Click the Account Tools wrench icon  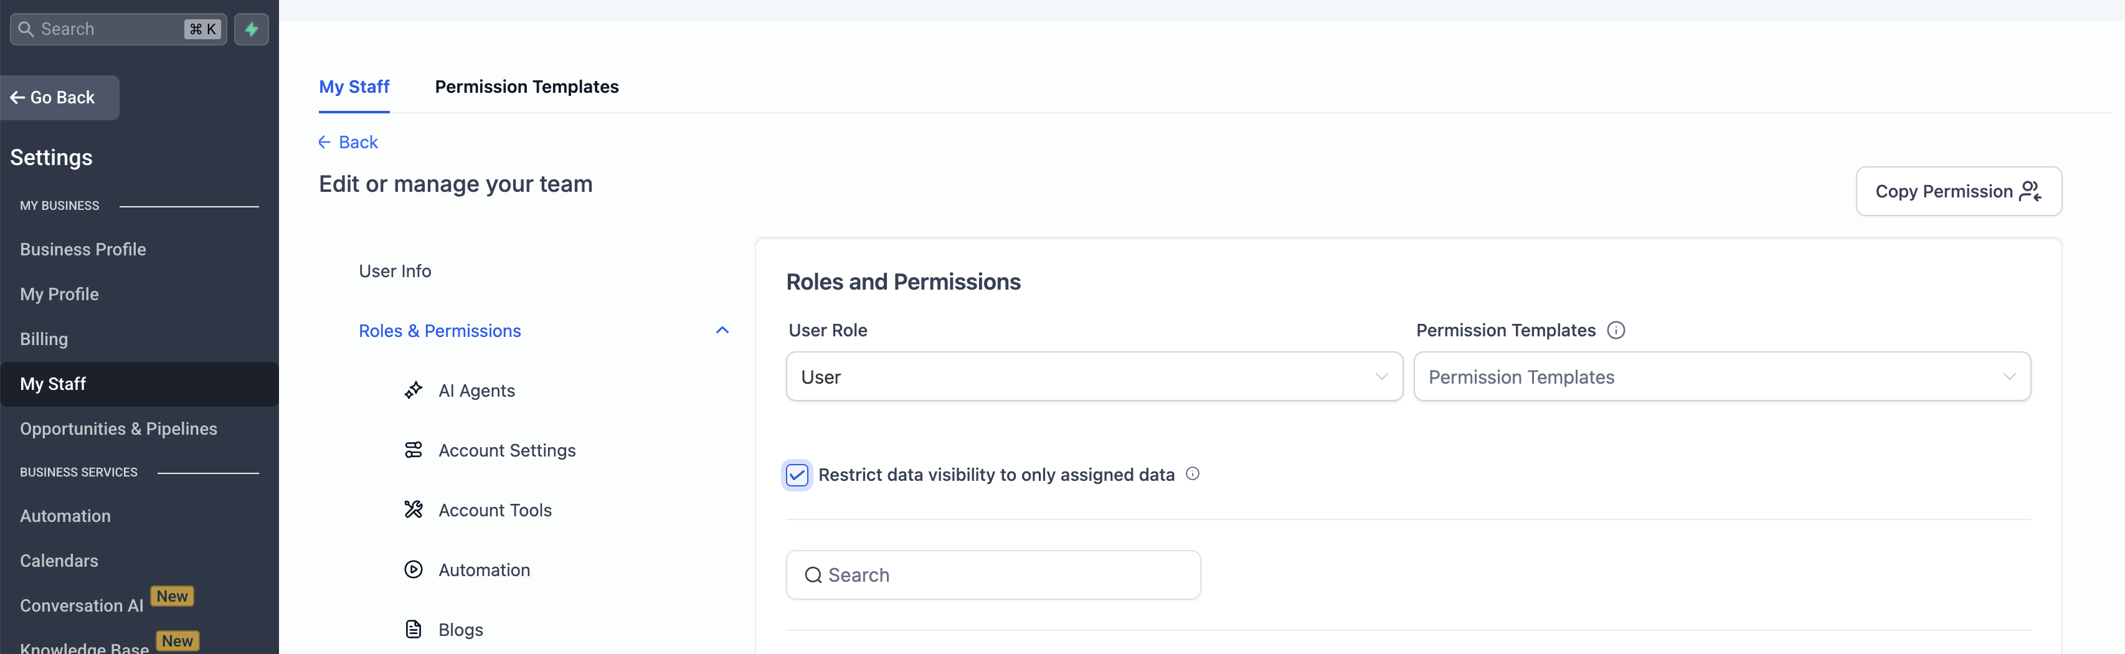(x=414, y=509)
